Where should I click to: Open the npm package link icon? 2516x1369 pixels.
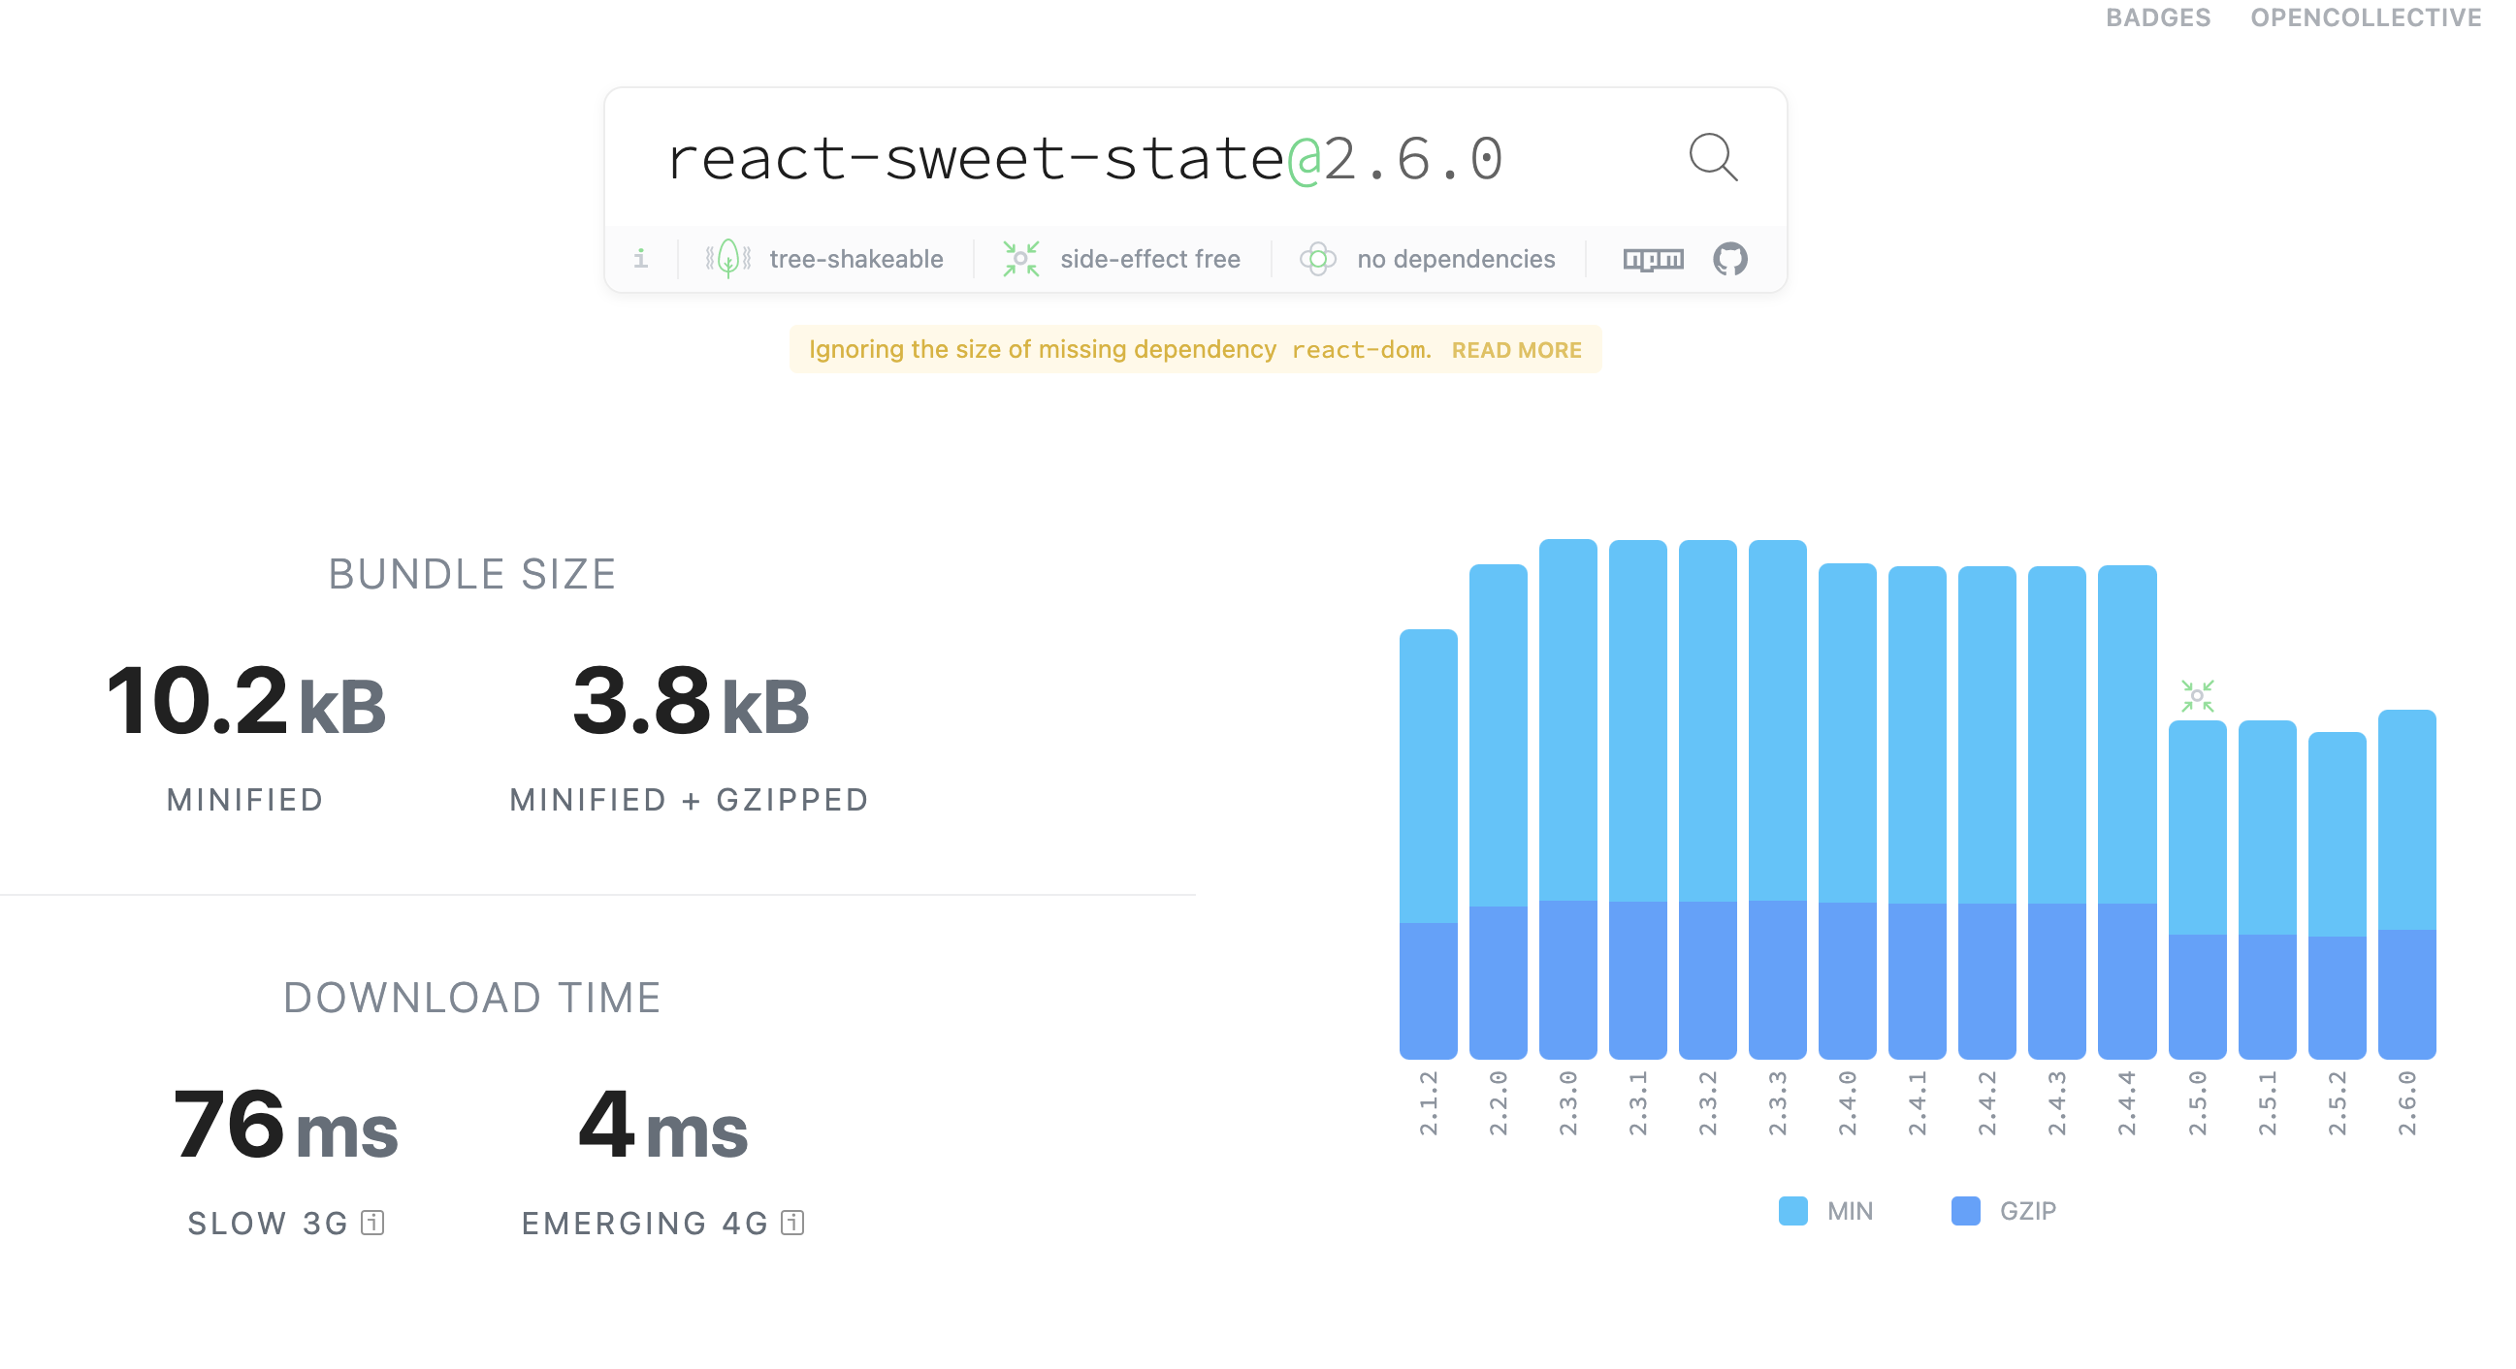click(1653, 259)
